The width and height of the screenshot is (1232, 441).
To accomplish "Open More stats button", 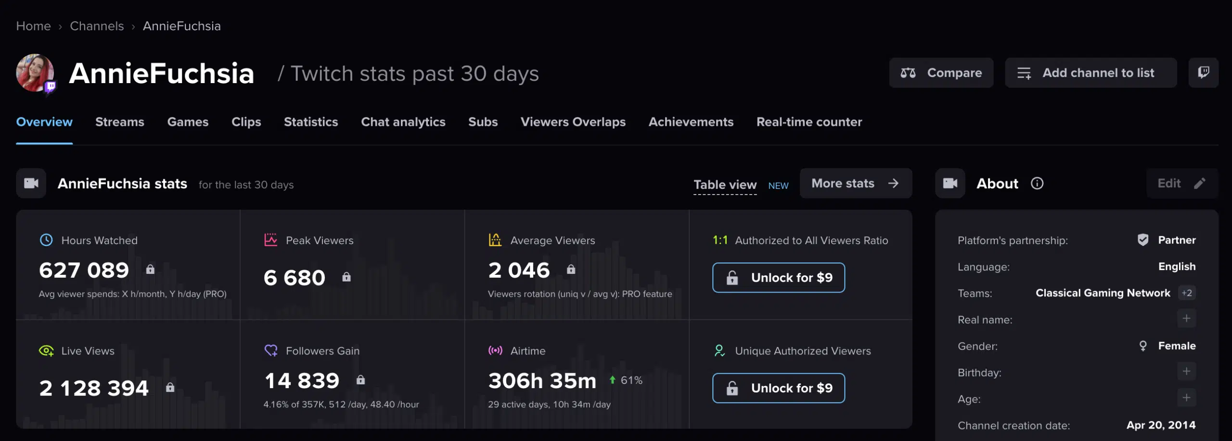I will tap(856, 183).
